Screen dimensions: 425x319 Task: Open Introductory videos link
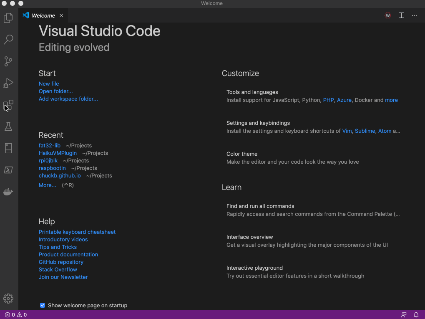pyautogui.click(x=63, y=240)
